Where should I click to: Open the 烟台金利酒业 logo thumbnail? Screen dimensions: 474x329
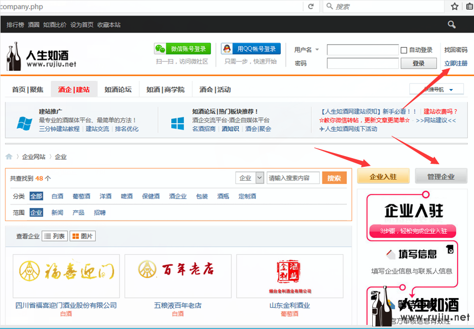pos(290,276)
